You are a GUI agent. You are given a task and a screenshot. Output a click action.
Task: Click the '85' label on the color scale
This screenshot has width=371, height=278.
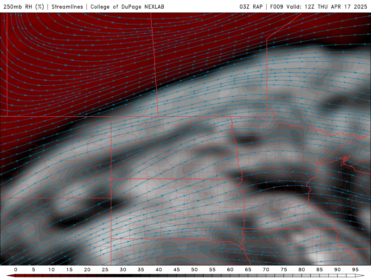[320, 270]
